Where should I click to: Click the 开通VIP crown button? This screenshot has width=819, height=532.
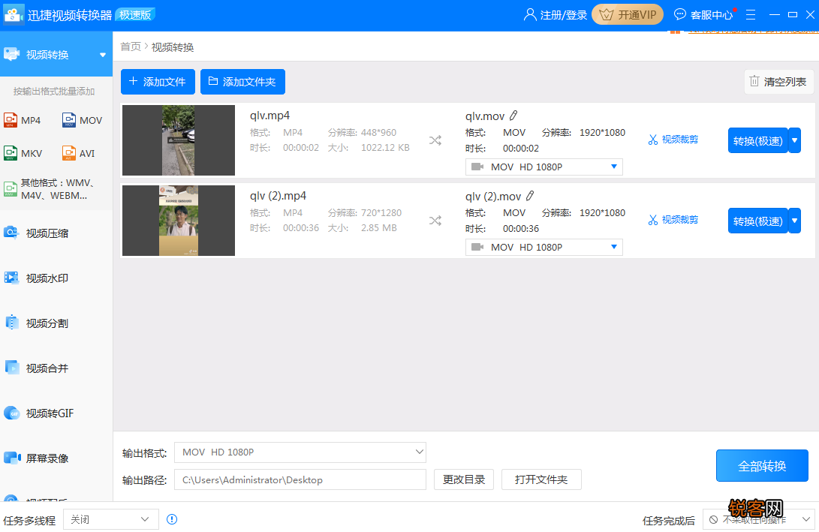click(628, 14)
